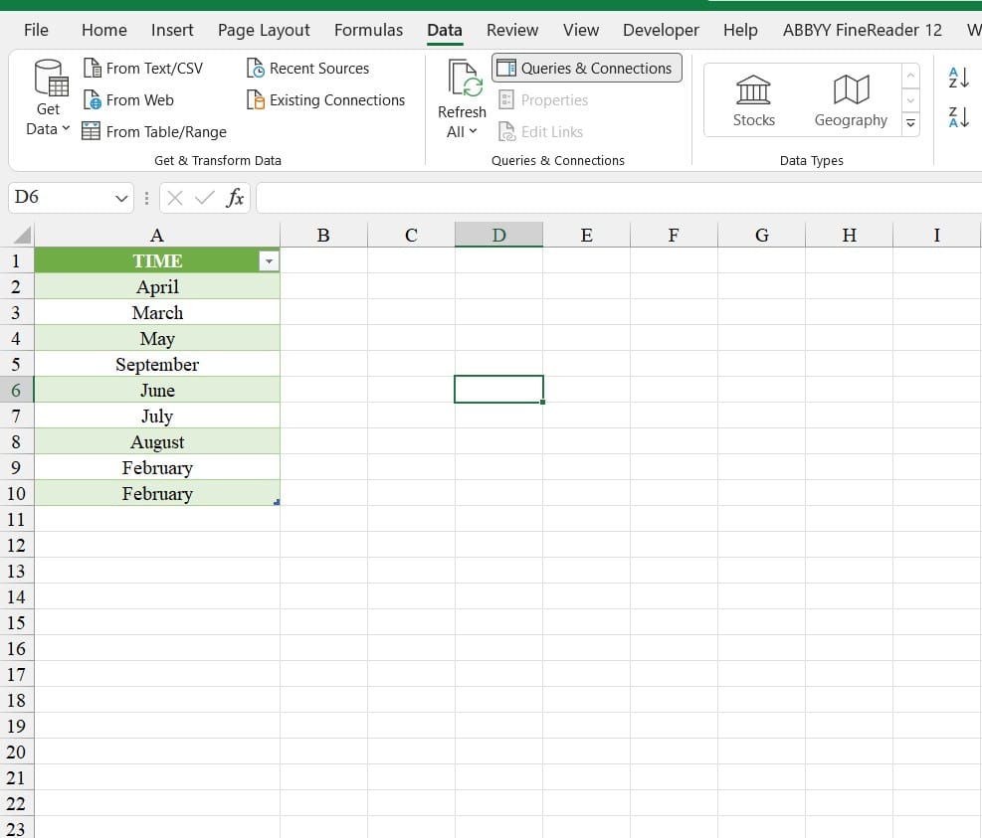Open Recent Sources
Viewport: 982px width, 838px height.
[309, 68]
